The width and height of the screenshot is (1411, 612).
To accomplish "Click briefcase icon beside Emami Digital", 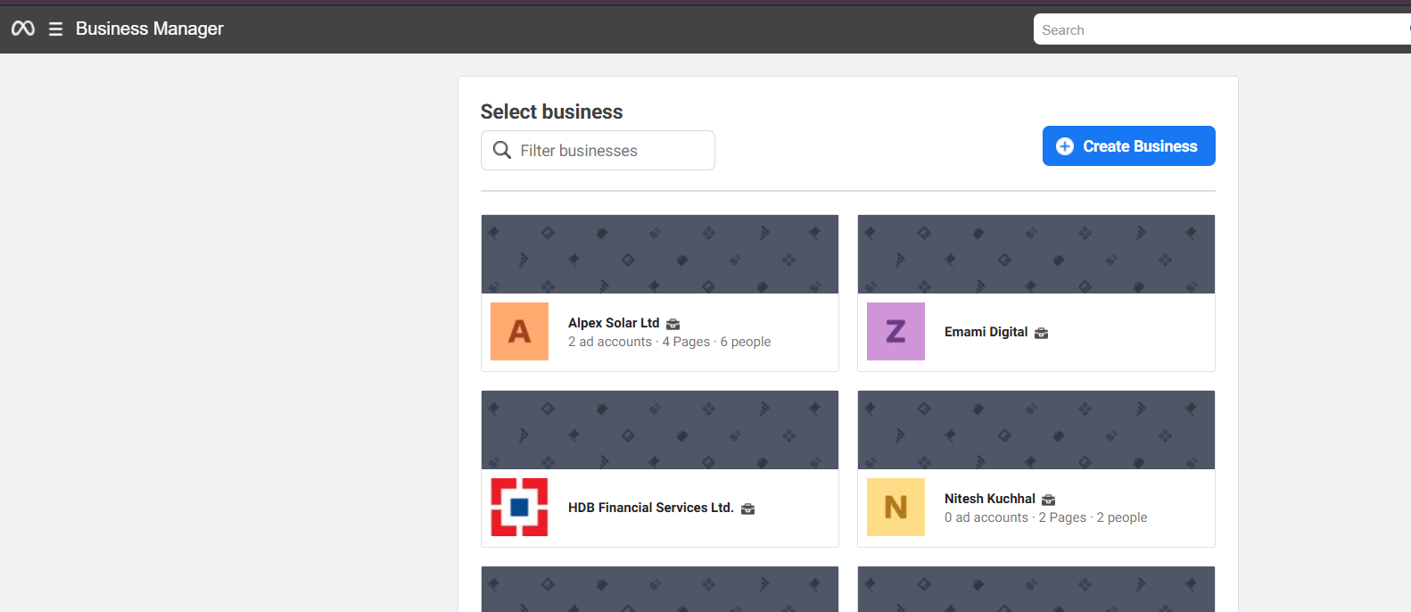I will click(x=1041, y=333).
